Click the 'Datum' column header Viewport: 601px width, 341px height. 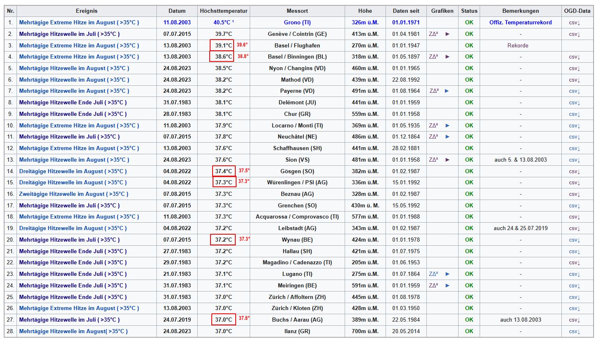pyautogui.click(x=177, y=11)
